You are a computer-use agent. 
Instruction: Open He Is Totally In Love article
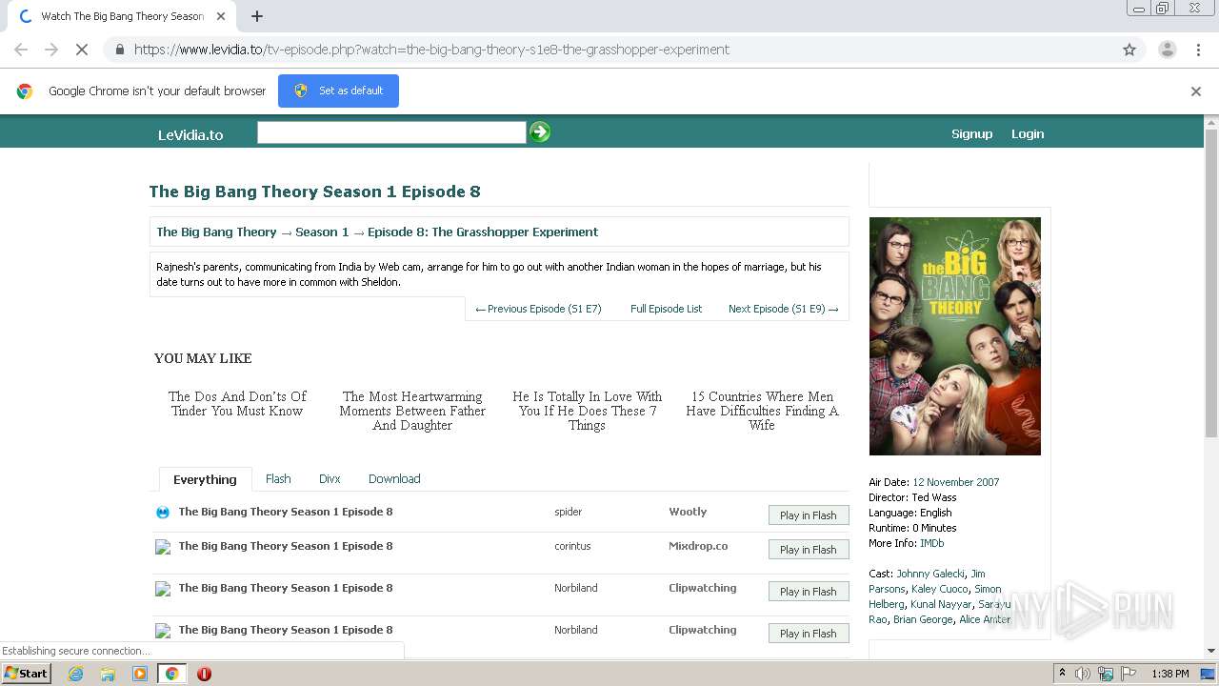(587, 411)
